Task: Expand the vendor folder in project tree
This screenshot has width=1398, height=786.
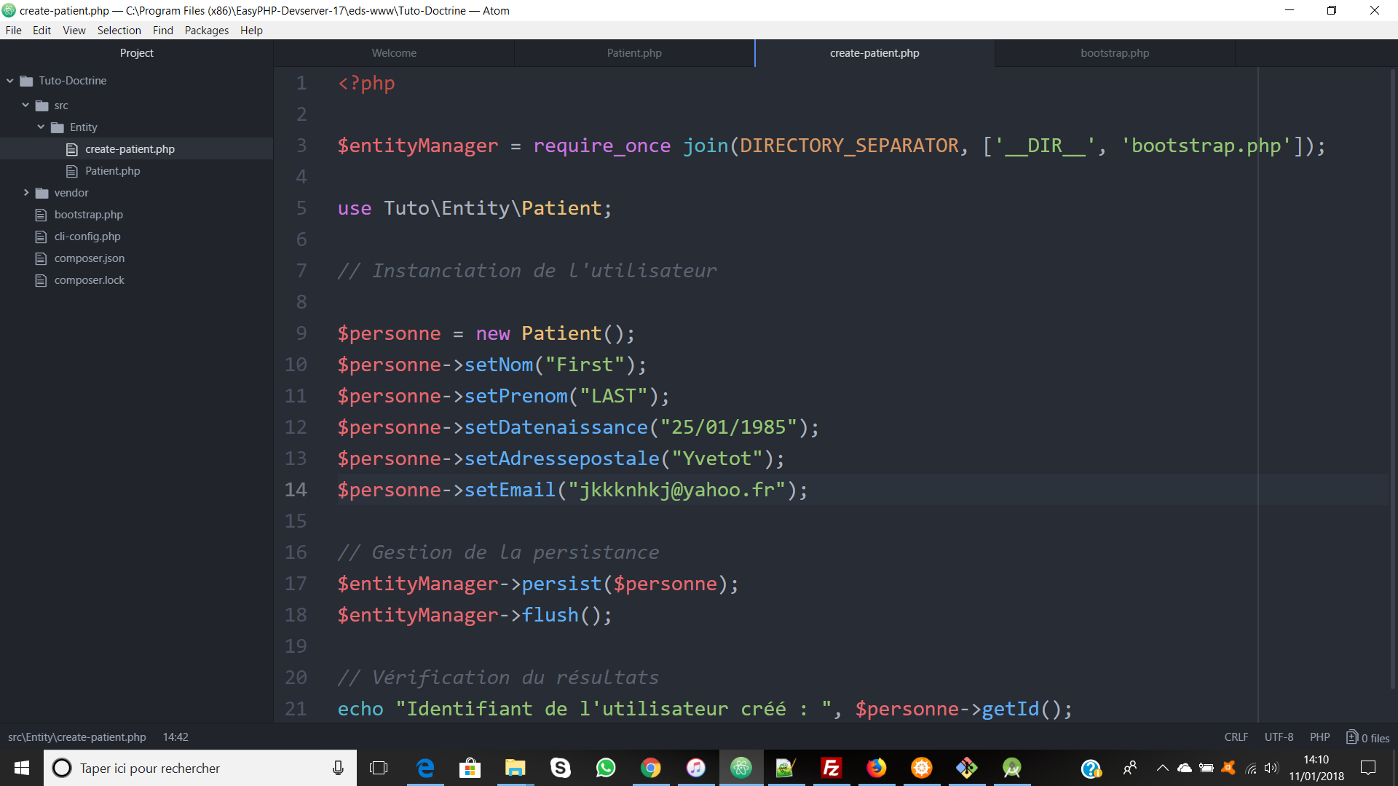Action: tap(26, 192)
